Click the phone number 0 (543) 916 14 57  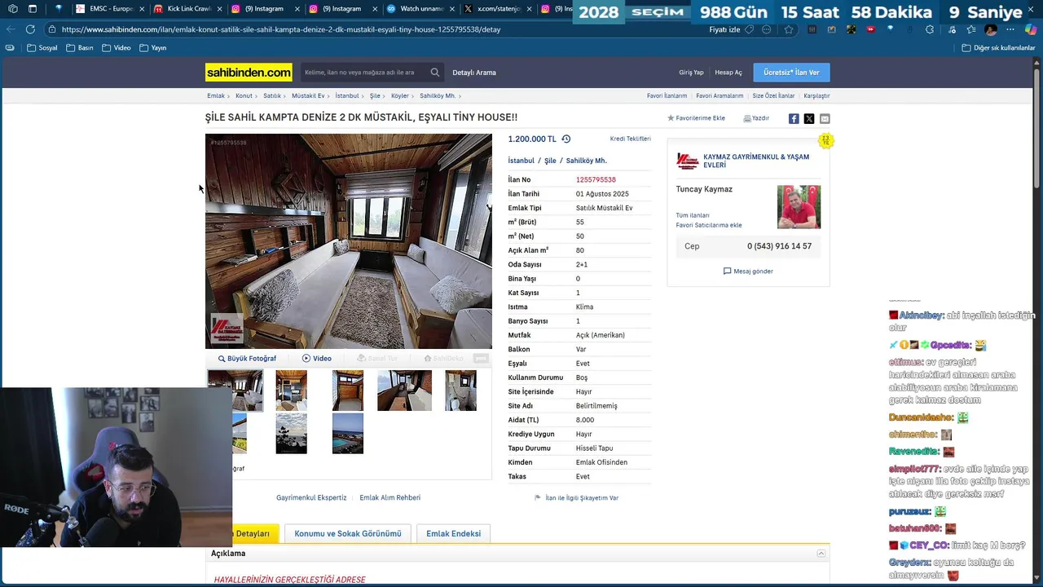[x=779, y=246]
